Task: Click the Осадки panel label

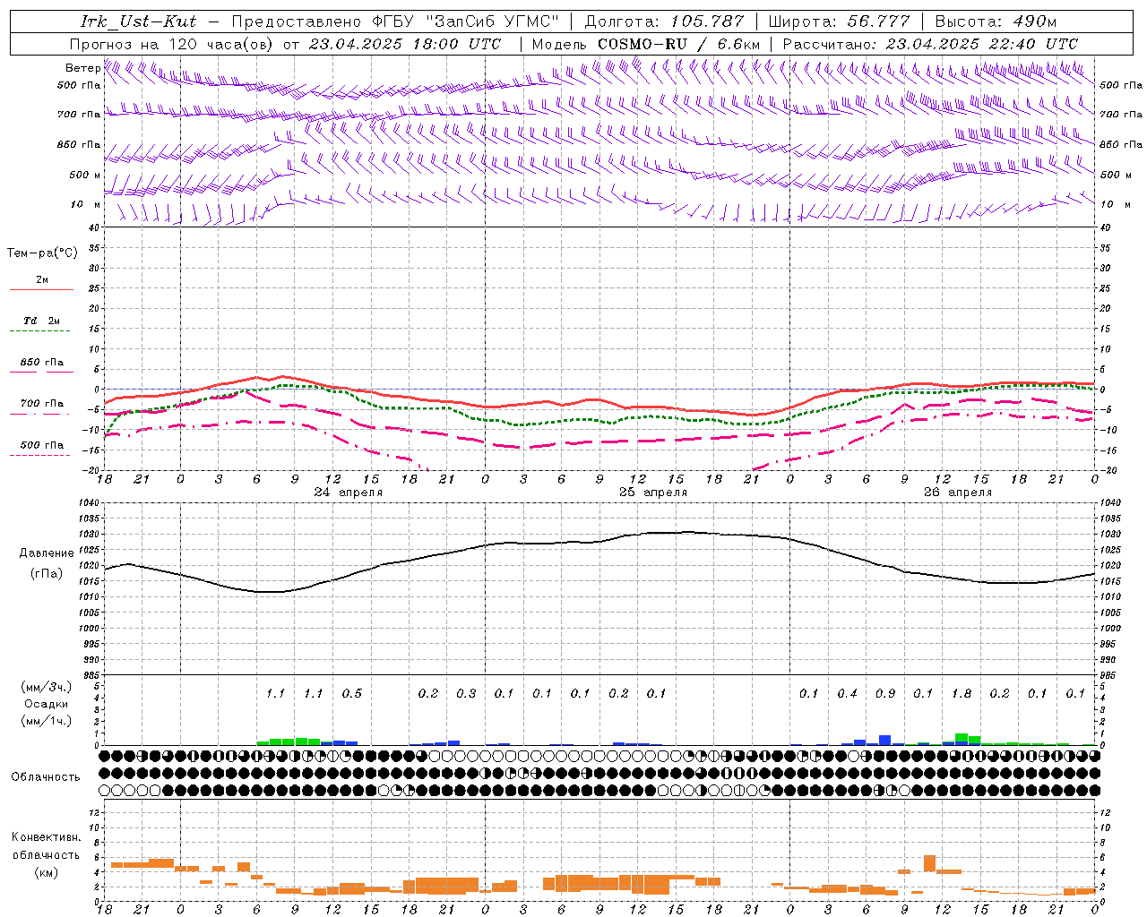Action: 47,704
